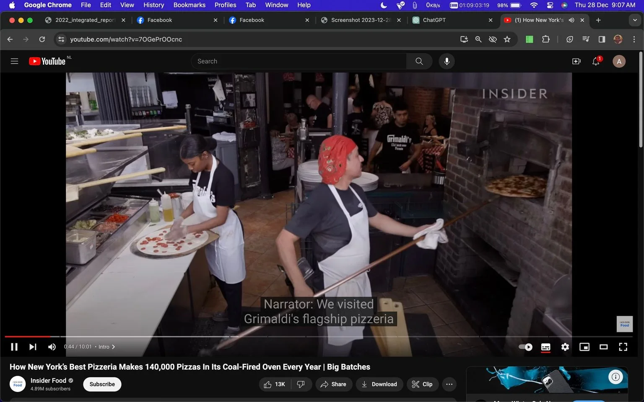This screenshot has height=402, width=644.
Task: Expand the Intro chapter chevron
Action: coord(113,347)
